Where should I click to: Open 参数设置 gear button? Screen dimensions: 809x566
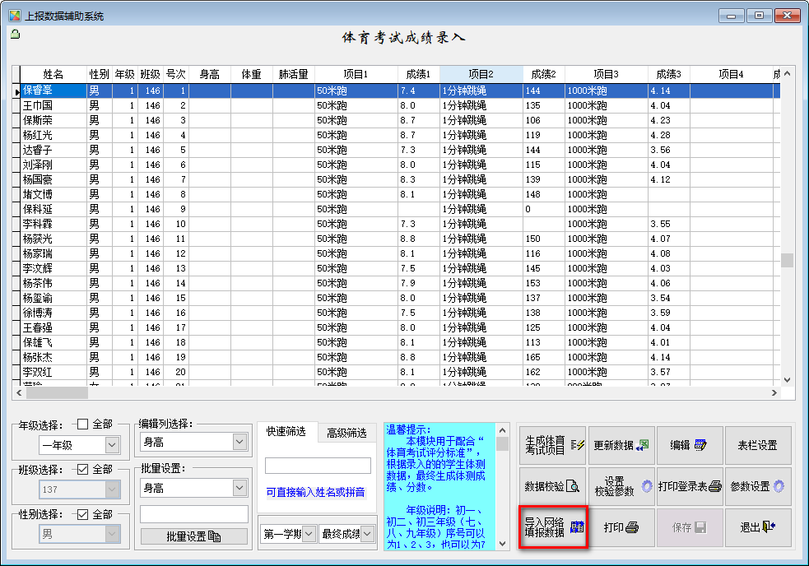758,486
